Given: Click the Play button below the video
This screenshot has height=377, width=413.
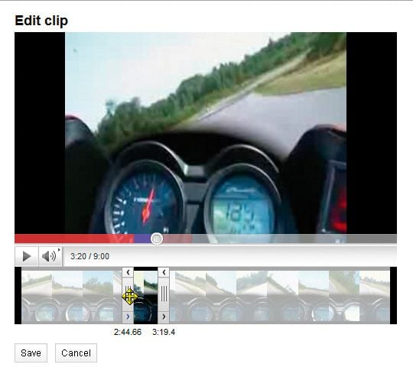Looking at the screenshot, I should [x=27, y=256].
